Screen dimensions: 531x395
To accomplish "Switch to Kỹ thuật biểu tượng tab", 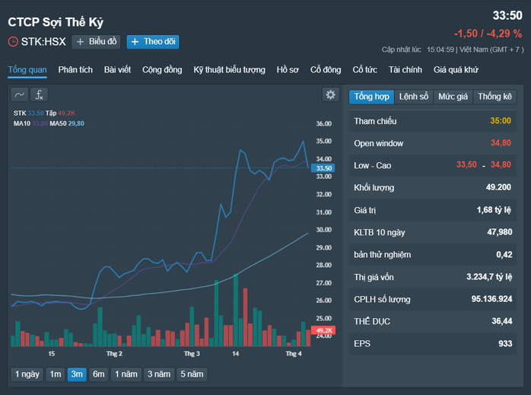I will [229, 70].
